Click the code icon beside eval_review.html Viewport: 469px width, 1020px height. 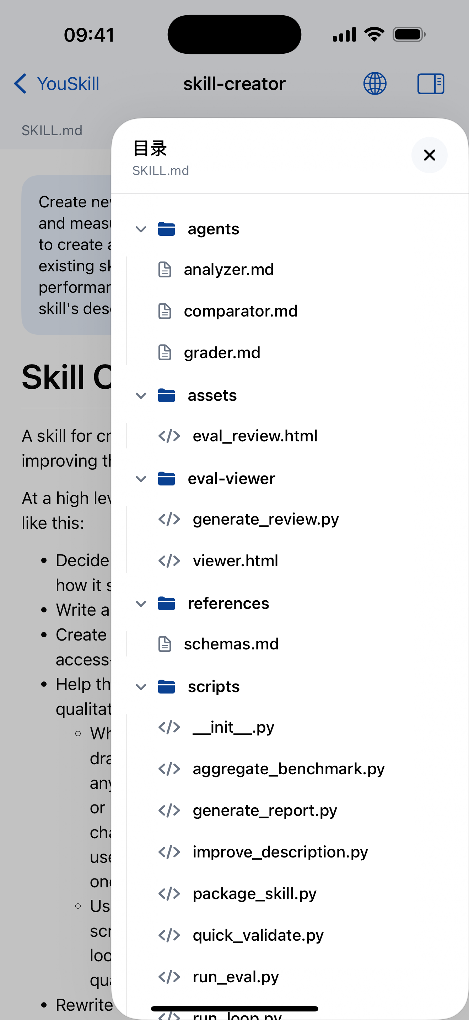tap(169, 435)
